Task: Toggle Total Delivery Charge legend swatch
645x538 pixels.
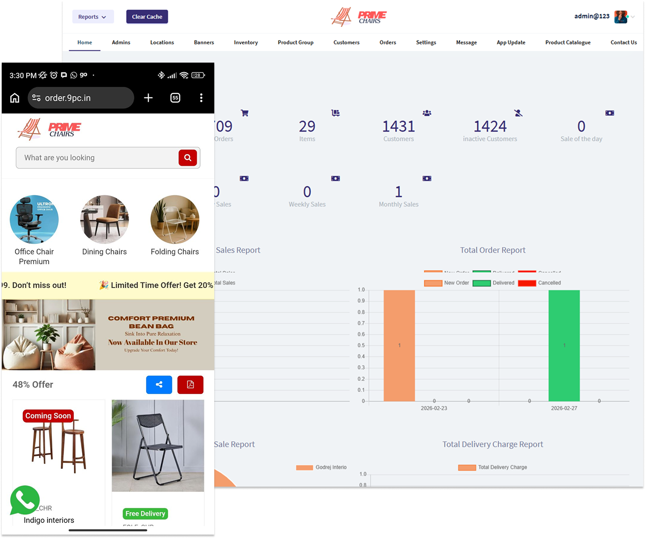Action: (467, 468)
